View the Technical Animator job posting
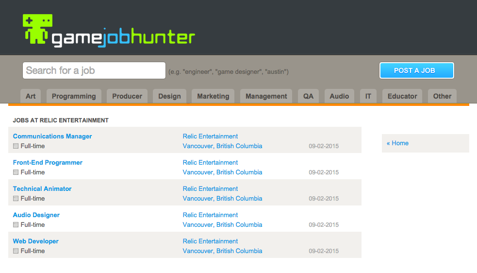This screenshot has width=477, height=273. point(42,189)
